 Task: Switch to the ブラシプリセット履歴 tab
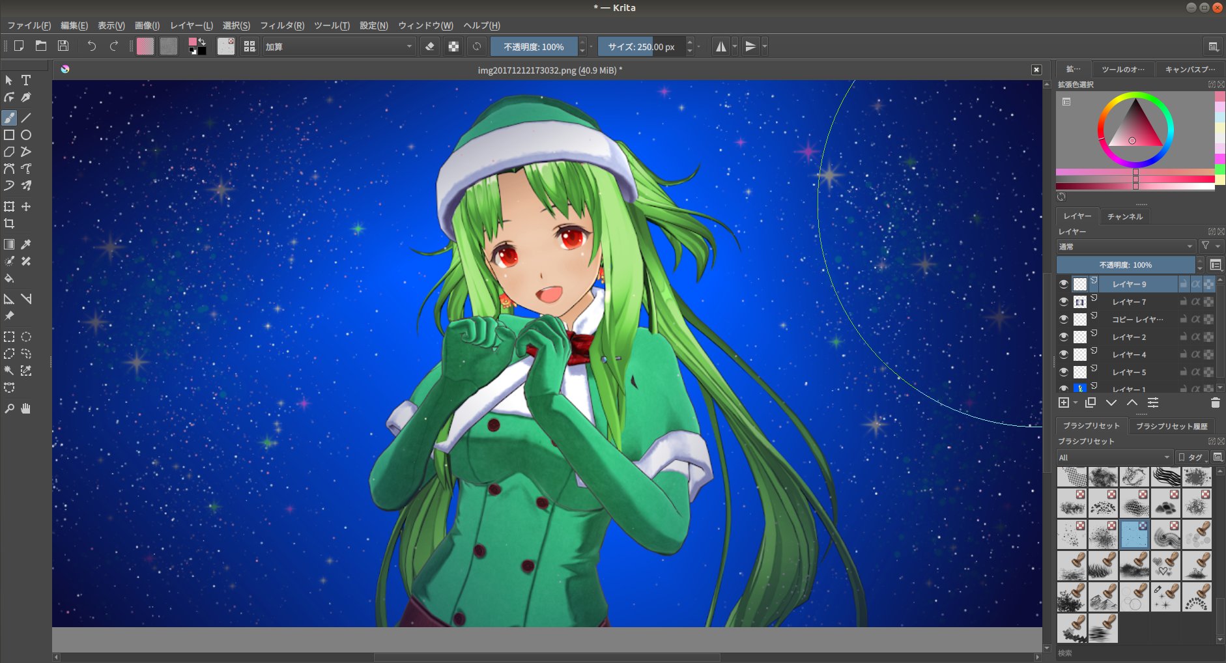(1172, 426)
